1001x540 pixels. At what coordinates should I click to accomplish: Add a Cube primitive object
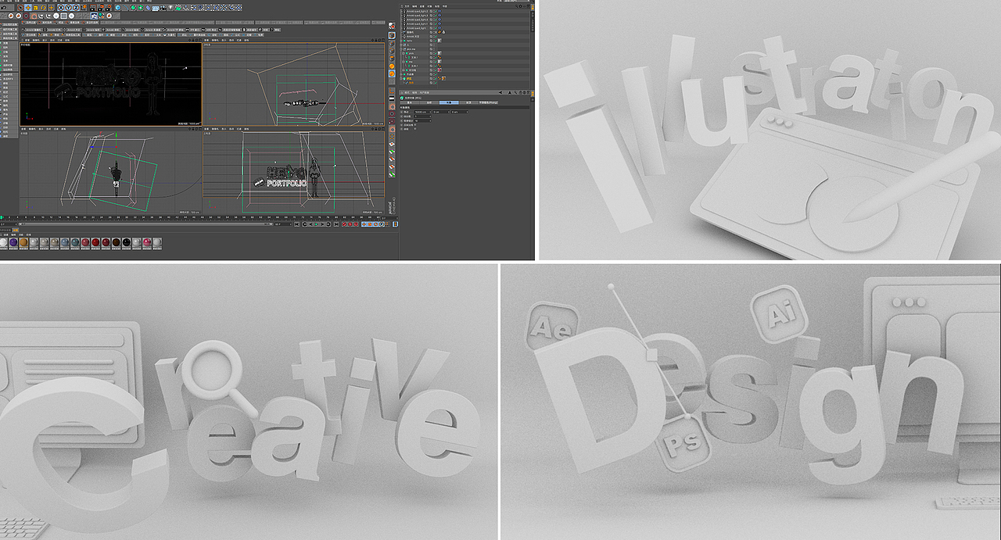[118, 8]
